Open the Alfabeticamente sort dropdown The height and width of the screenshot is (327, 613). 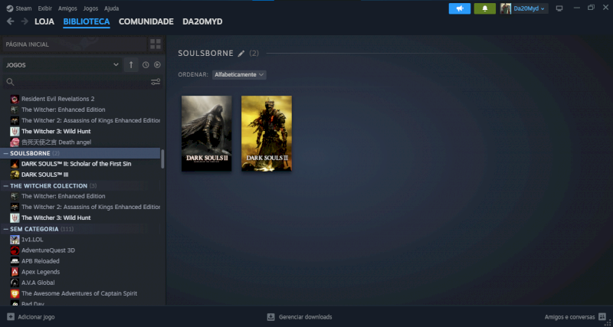coord(239,74)
